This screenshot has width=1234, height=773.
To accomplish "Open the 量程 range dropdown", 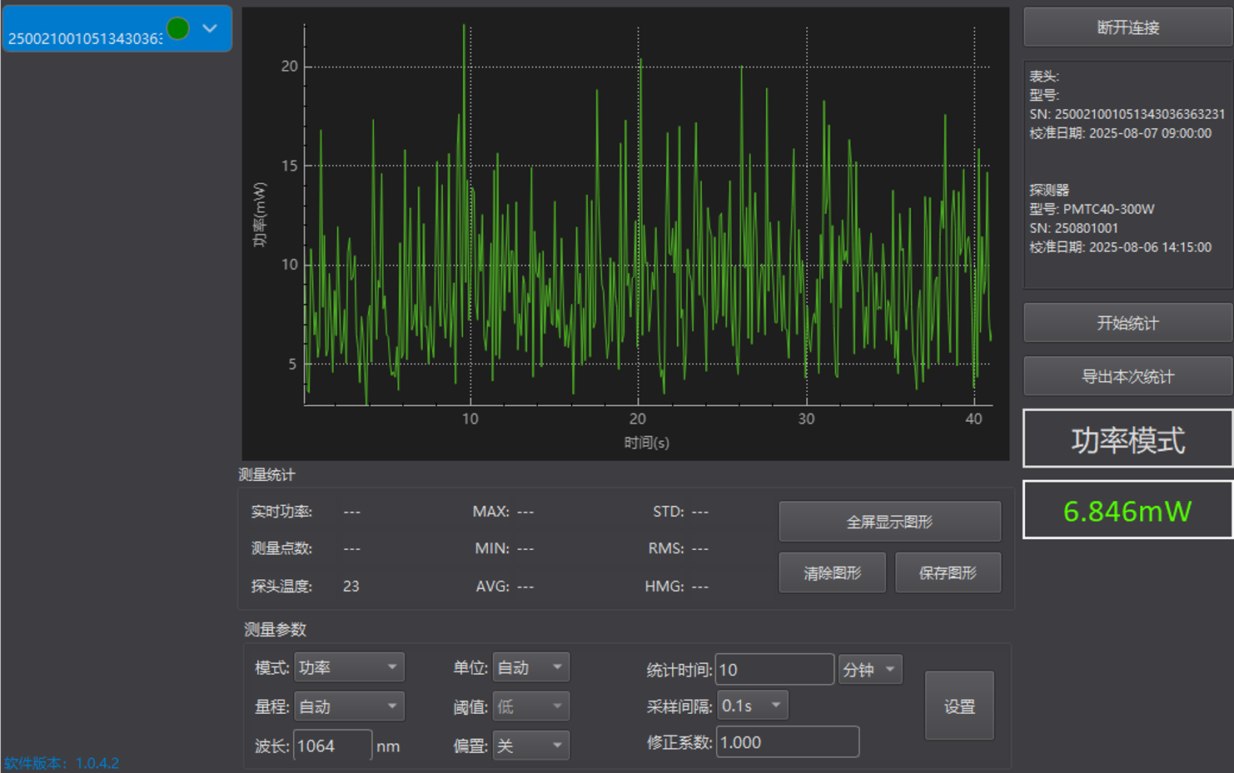I will (349, 706).
